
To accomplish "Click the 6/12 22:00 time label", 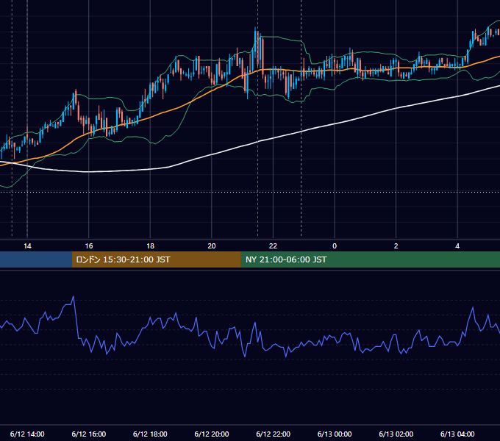I will point(274,434).
